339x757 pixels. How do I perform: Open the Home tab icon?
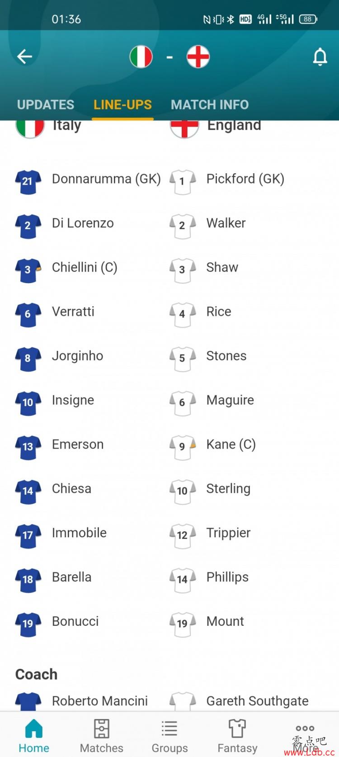click(x=34, y=729)
